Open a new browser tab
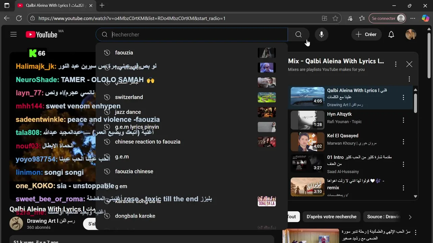 (x=102, y=5)
